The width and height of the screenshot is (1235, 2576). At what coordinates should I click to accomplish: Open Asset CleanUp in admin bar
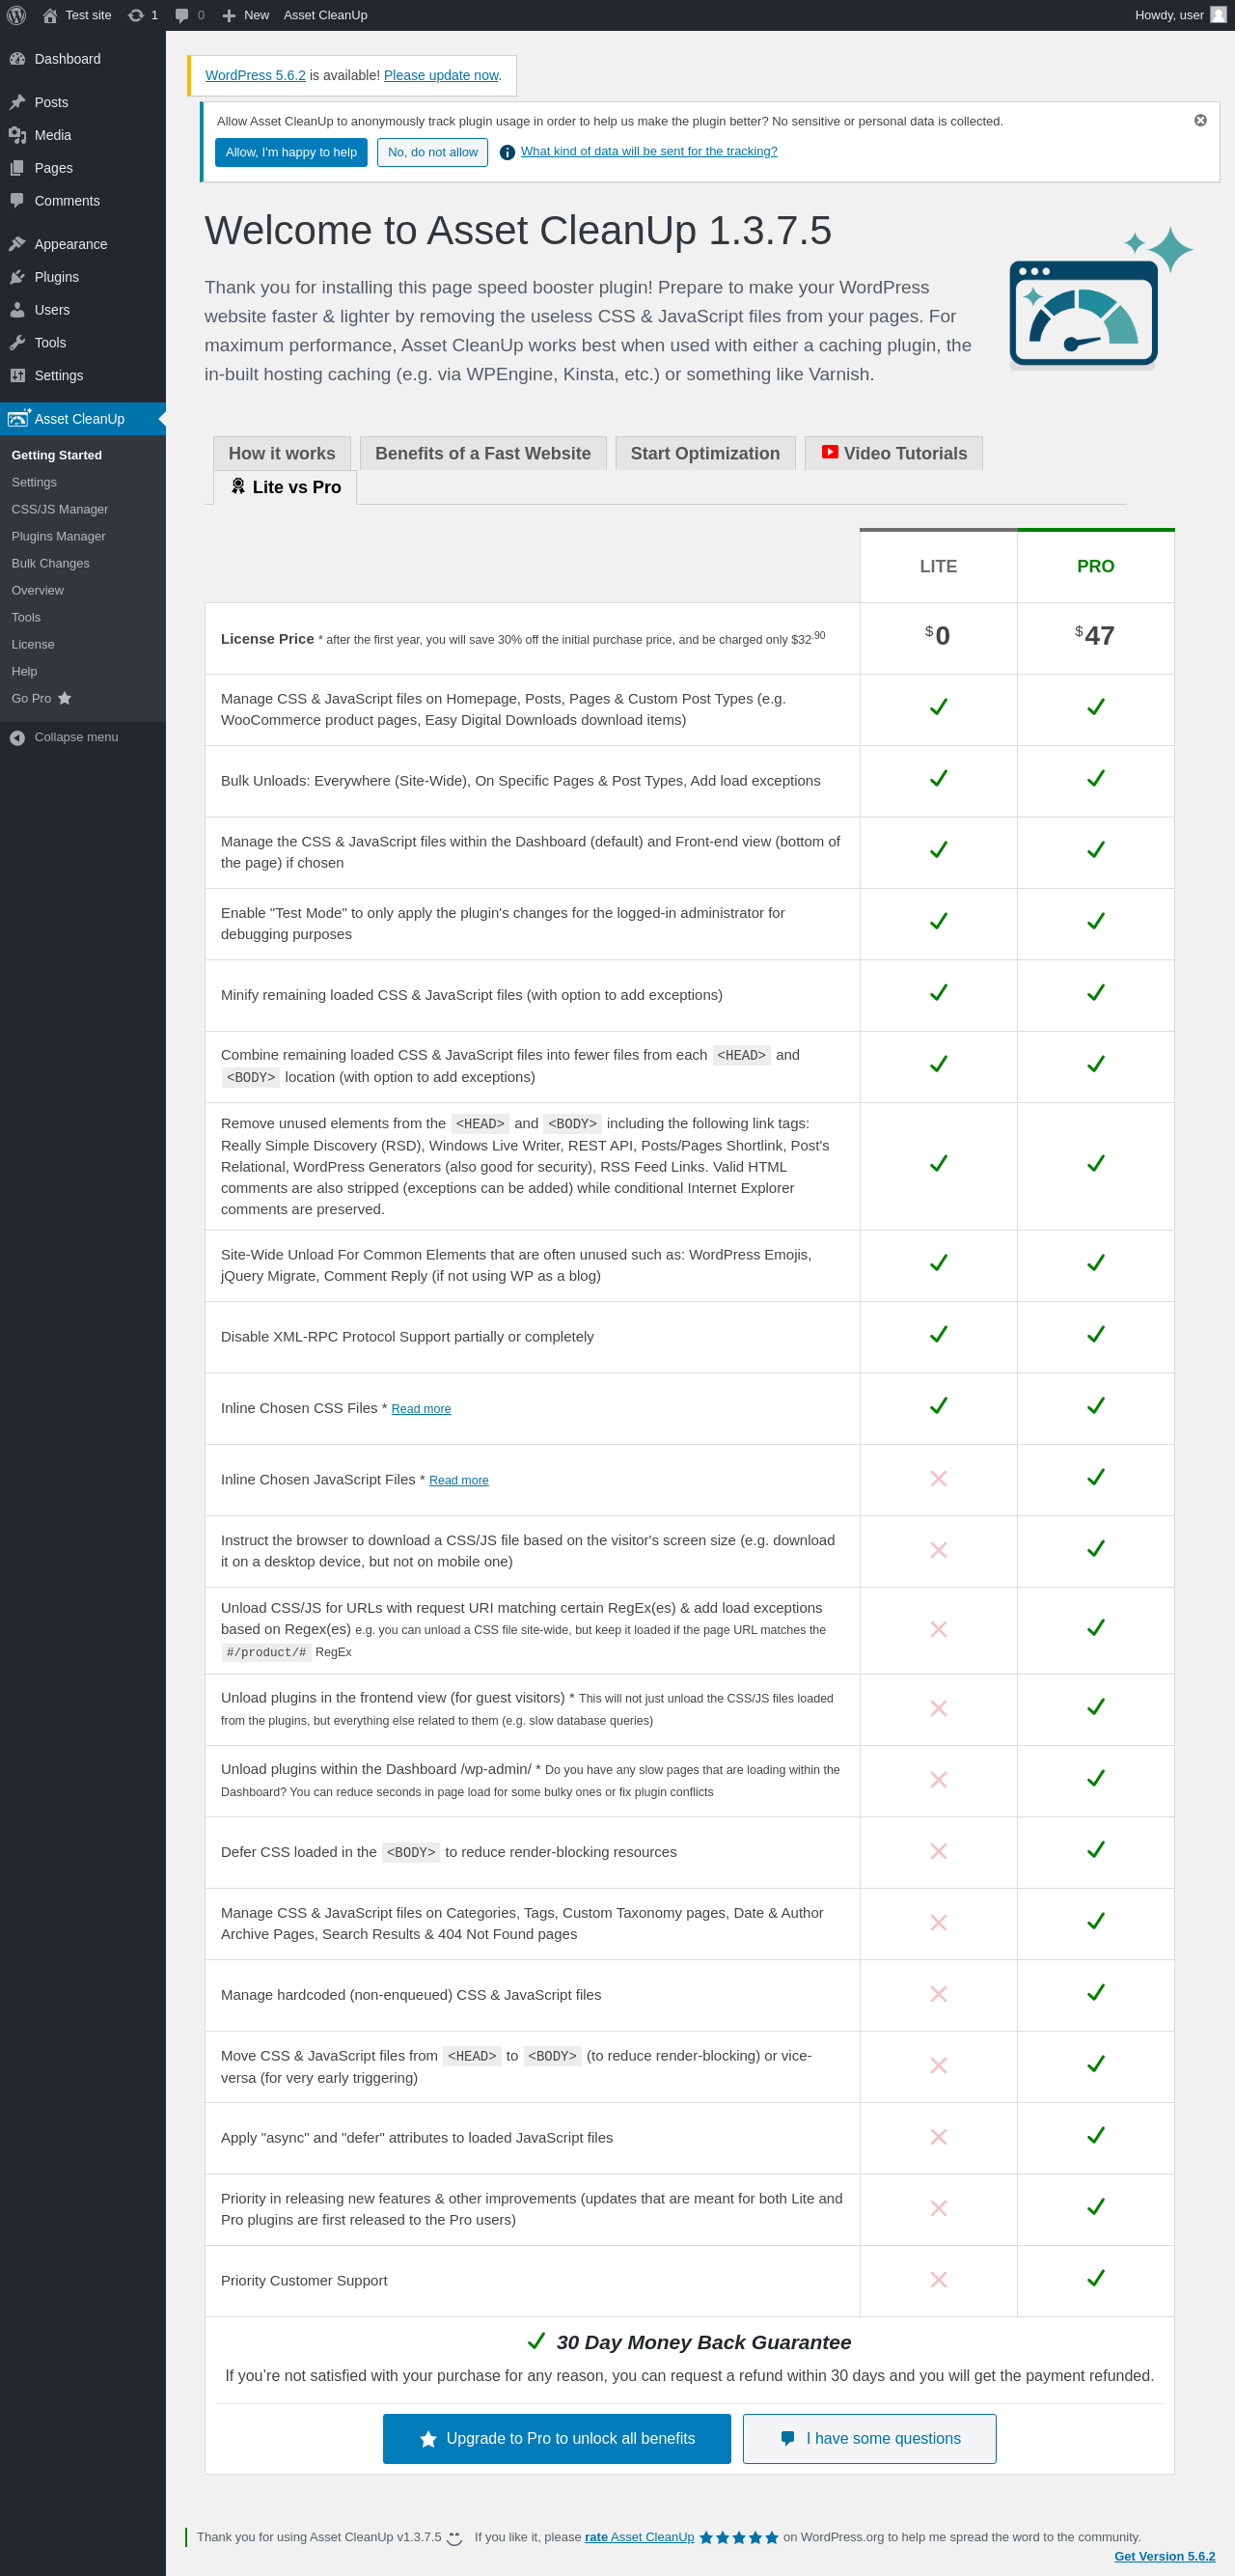pos(325,15)
